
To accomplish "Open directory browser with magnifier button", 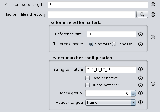I will 142,14.
